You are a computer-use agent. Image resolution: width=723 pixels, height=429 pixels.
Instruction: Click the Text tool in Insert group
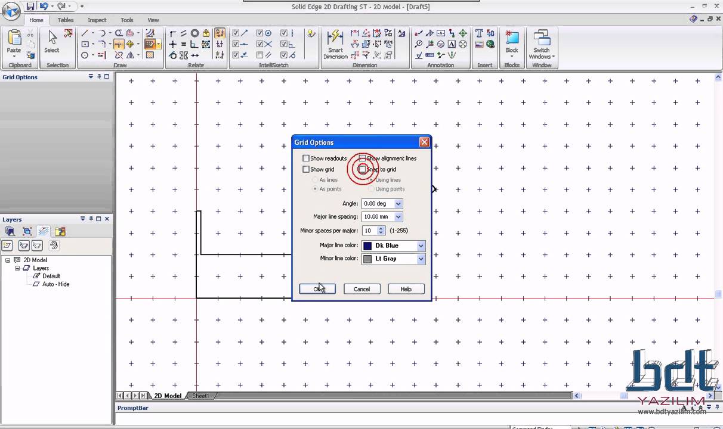(x=479, y=33)
